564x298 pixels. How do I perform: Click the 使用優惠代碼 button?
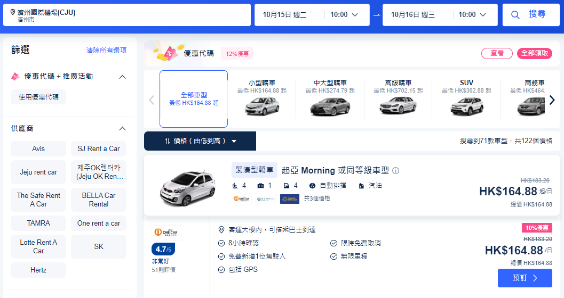[x=38, y=97]
